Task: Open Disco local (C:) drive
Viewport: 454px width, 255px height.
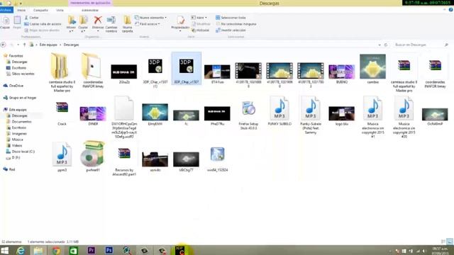Action: pos(23,152)
